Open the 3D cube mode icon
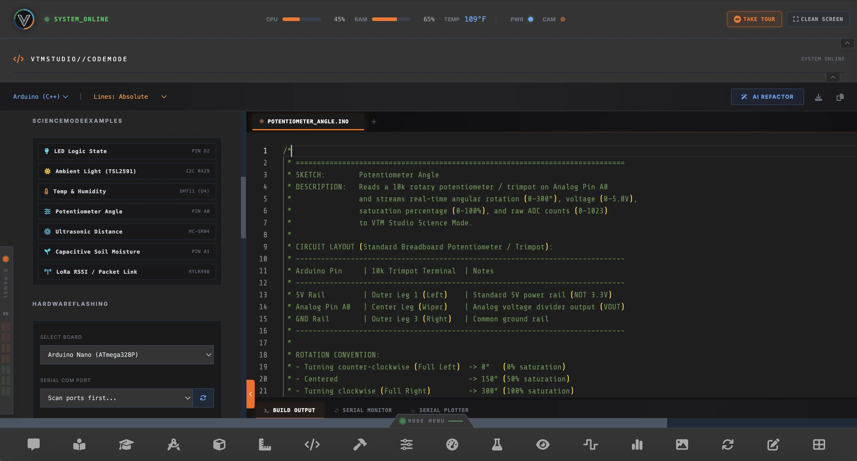The height and width of the screenshot is (461, 857). [219, 444]
